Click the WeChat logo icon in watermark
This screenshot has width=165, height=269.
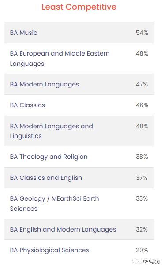pyautogui.click(x=136, y=261)
